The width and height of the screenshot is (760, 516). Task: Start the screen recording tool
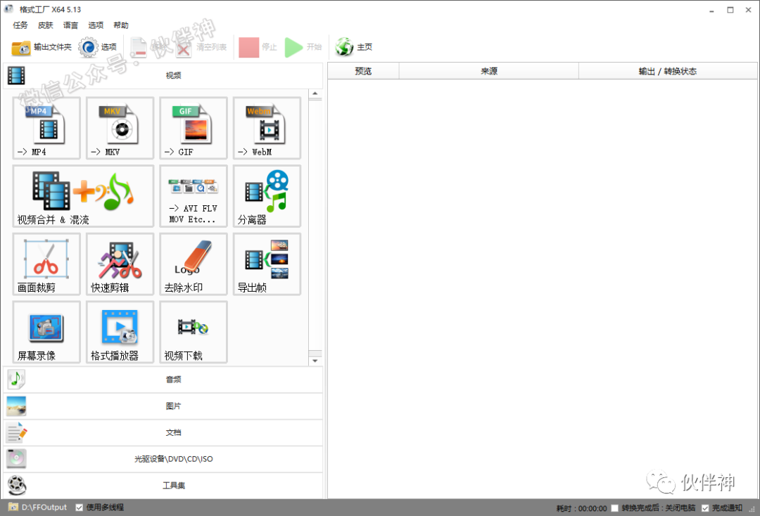pos(46,333)
